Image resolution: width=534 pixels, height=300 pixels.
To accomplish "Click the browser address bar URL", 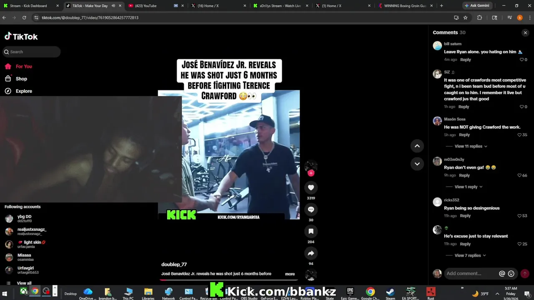I will pos(90,17).
